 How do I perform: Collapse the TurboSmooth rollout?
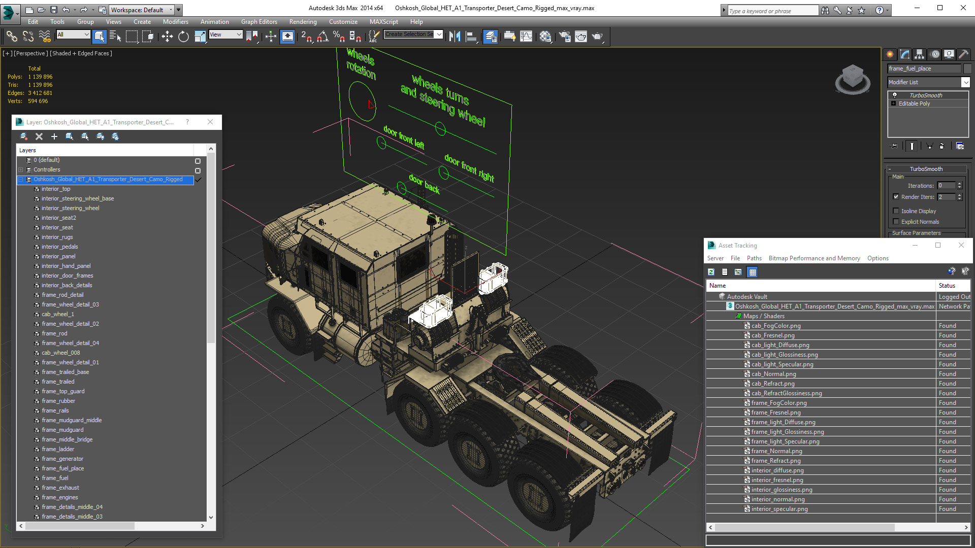click(926, 169)
